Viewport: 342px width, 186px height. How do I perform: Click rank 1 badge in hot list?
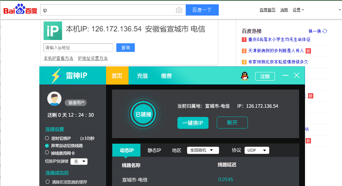[x=244, y=39]
